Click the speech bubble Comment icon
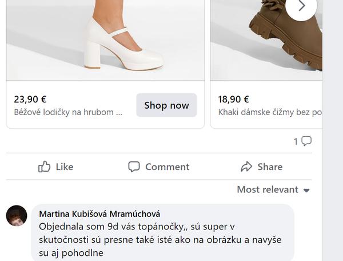343x261 pixels. 134,167
